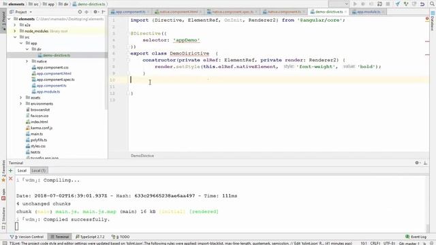
Task: Click the CRLF line separator status
Action: [375, 244]
